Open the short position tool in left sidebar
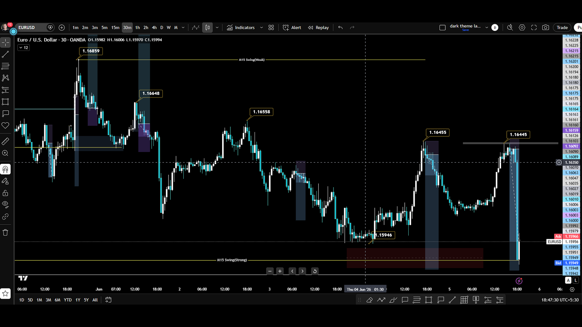The image size is (582, 327). click(5, 90)
